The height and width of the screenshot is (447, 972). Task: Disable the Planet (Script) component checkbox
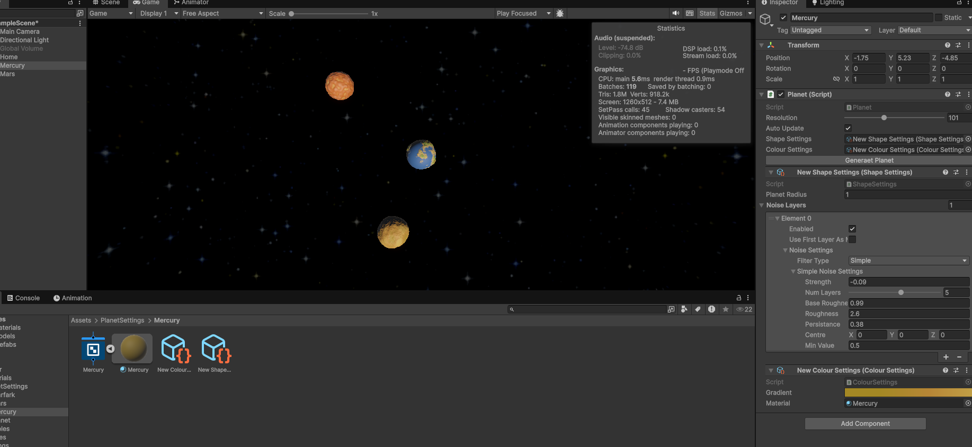(x=781, y=94)
